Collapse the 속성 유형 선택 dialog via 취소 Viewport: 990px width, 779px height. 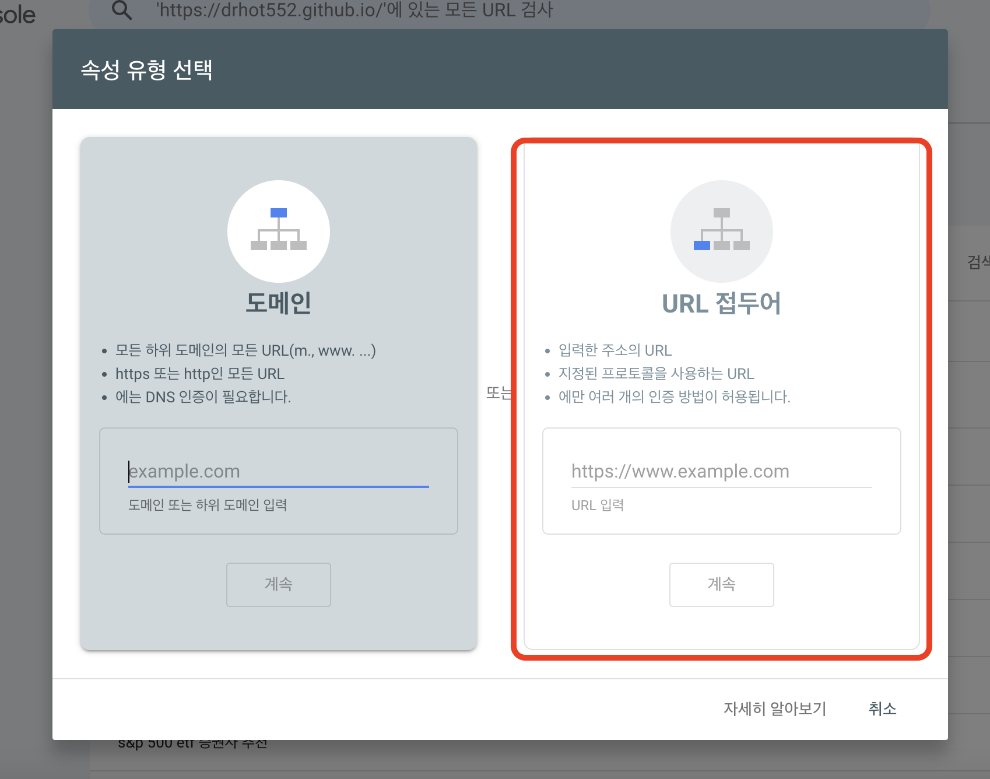pos(883,709)
